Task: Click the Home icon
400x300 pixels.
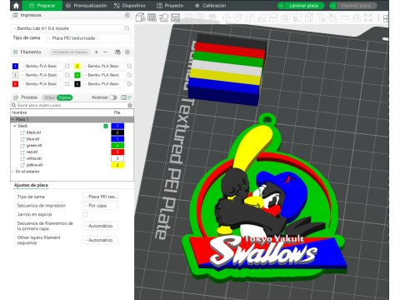Action: 16,6
